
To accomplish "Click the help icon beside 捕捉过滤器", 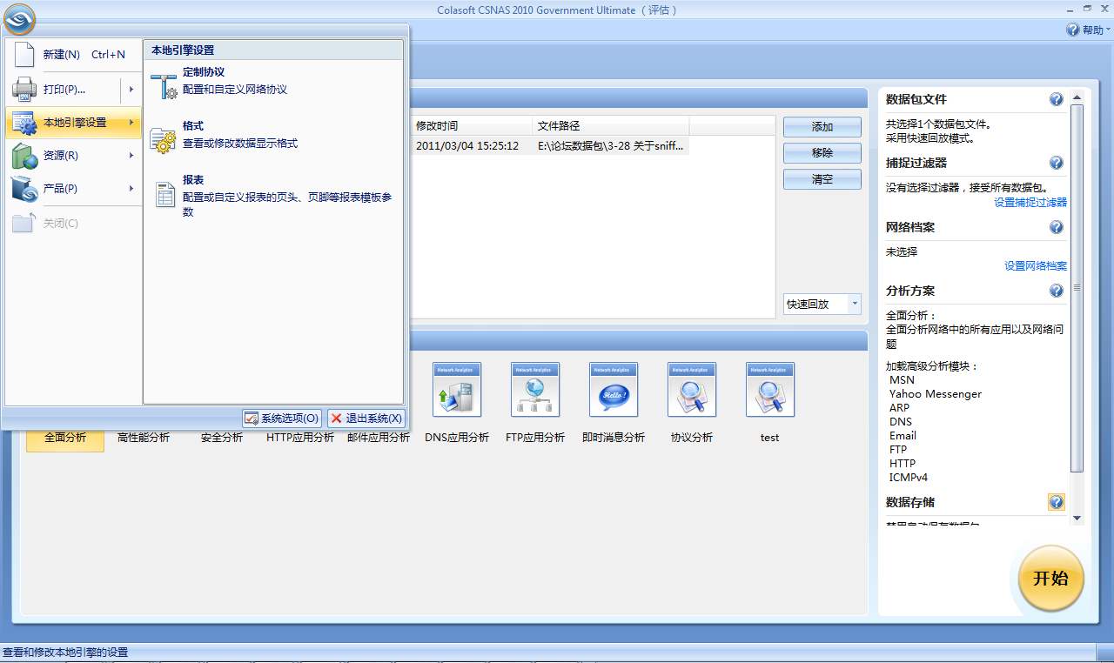I will pyautogui.click(x=1056, y=163).
